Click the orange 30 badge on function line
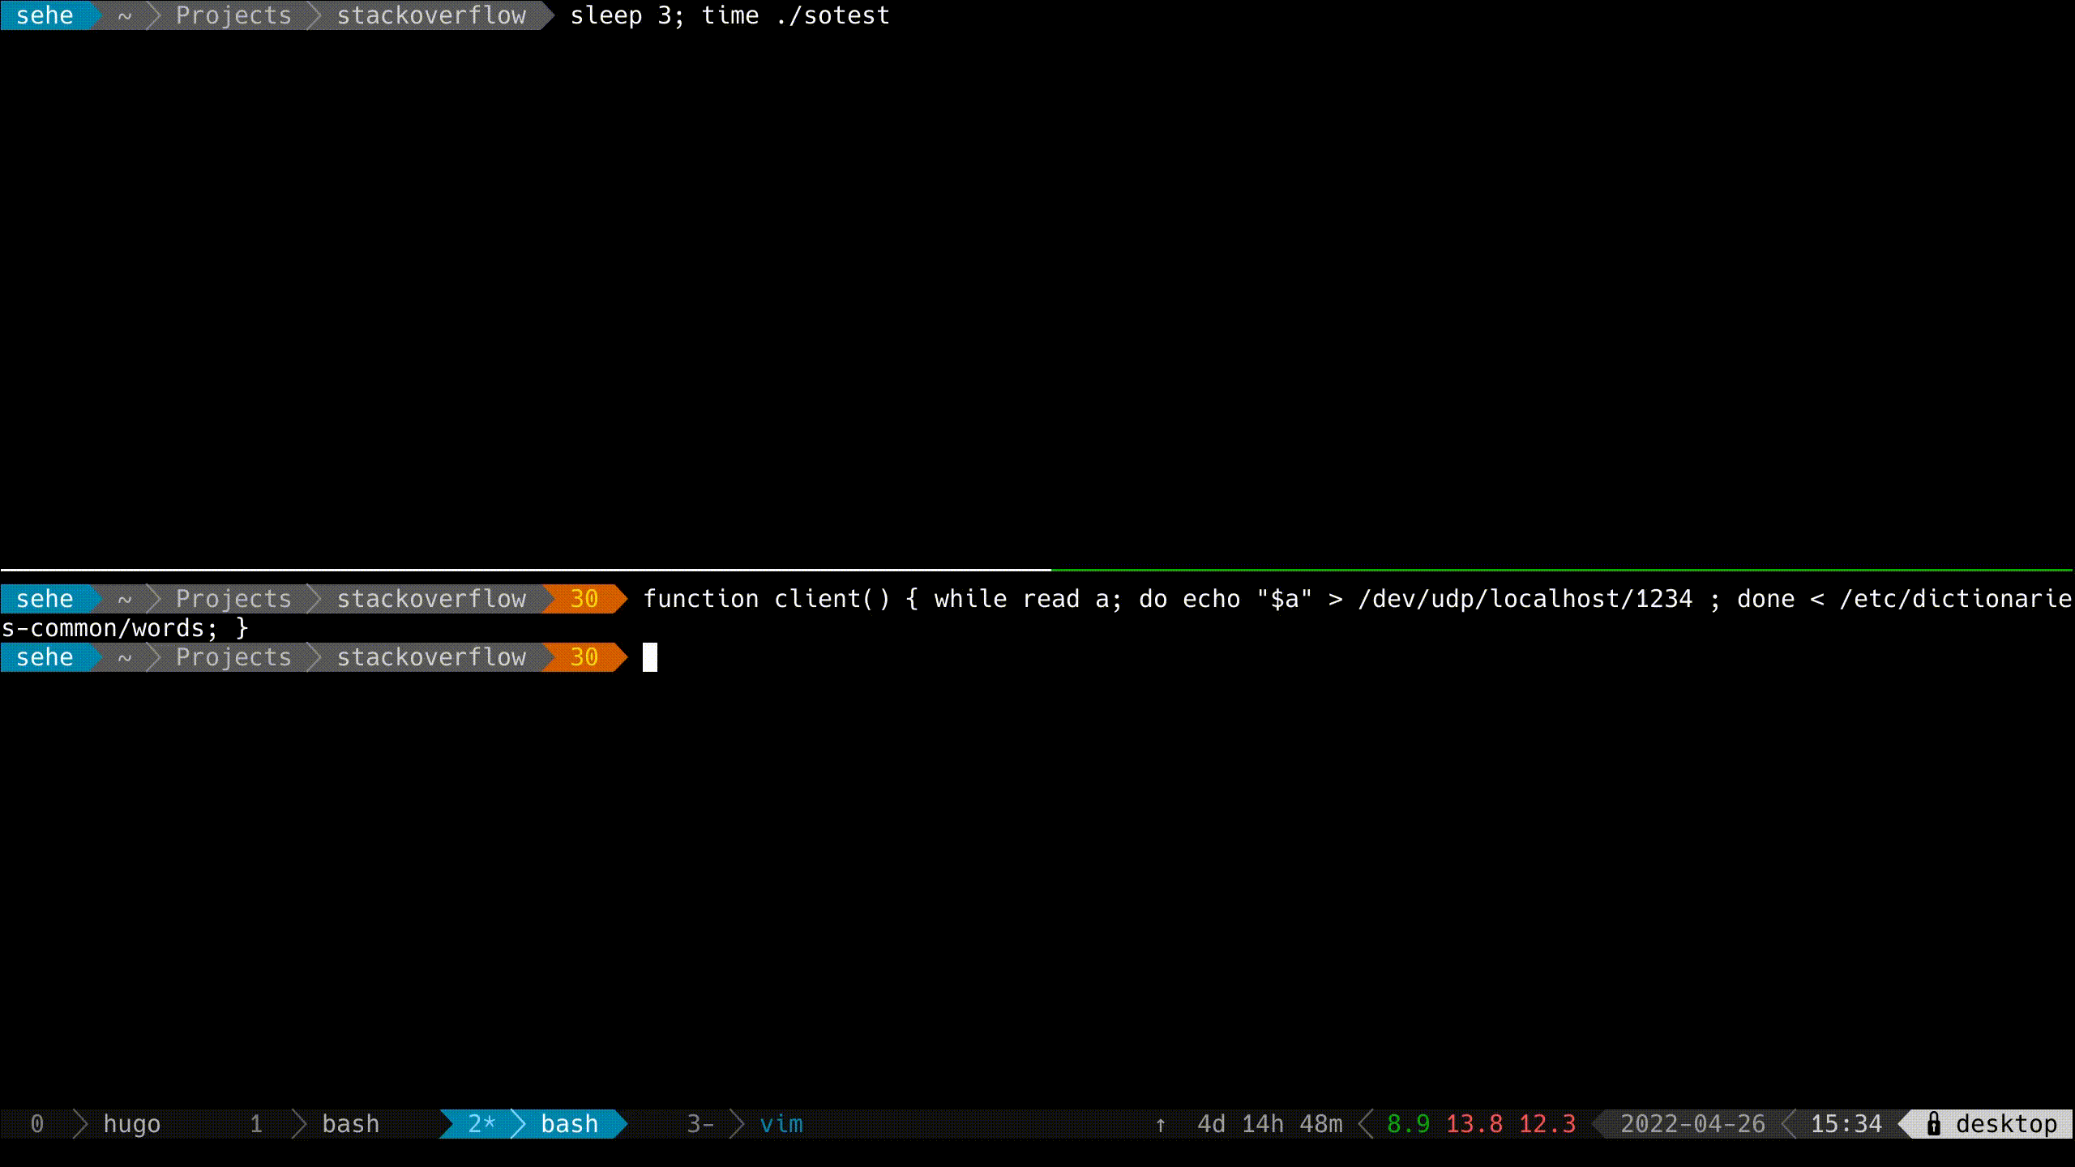 584,599
